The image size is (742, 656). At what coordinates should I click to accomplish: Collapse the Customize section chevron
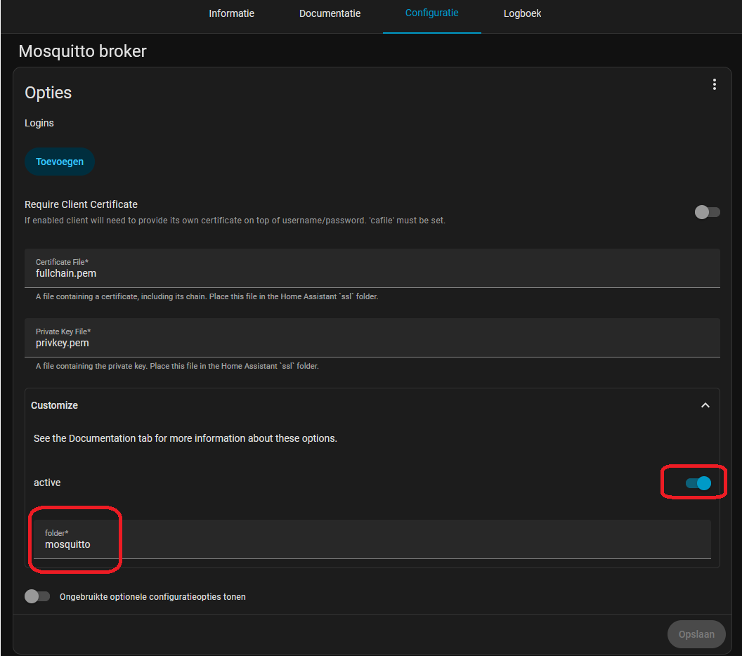(705, 405)
